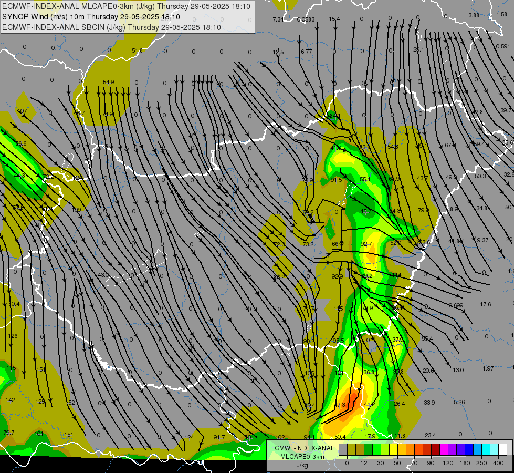
Task: Click the legend label MLCAPE0-3km
Action: coord(302,457)
